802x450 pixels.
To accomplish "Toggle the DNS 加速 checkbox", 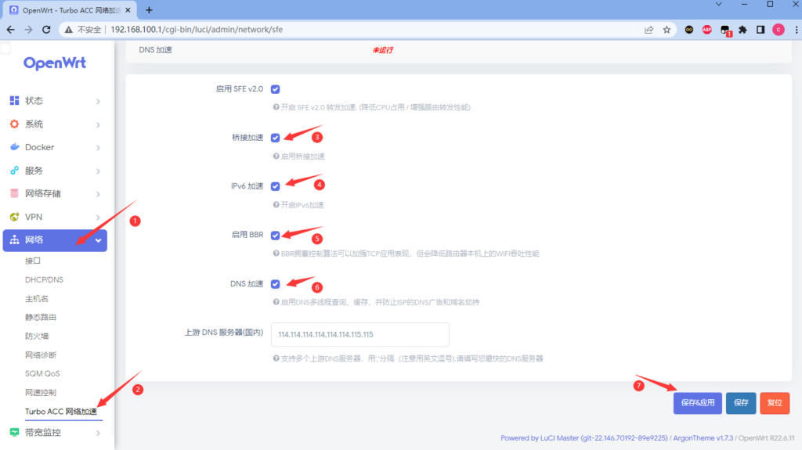I will pyautogui.click(x=275, y=284).
